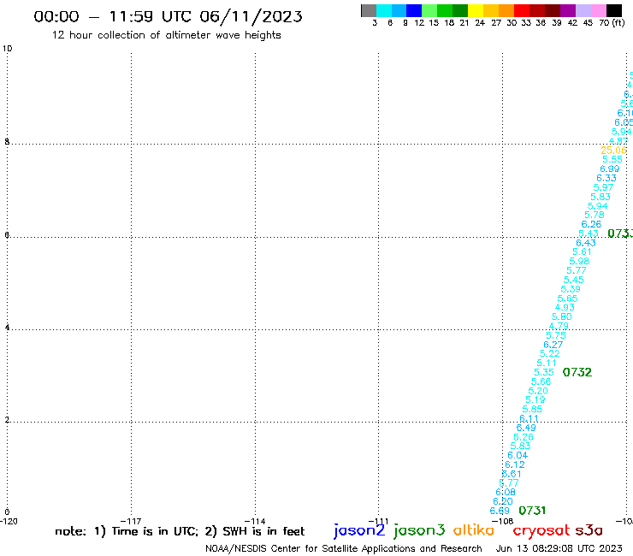Select the 6.08 wave height value
The height and width of the screenshot is (556, 633).
coord(506,492)
